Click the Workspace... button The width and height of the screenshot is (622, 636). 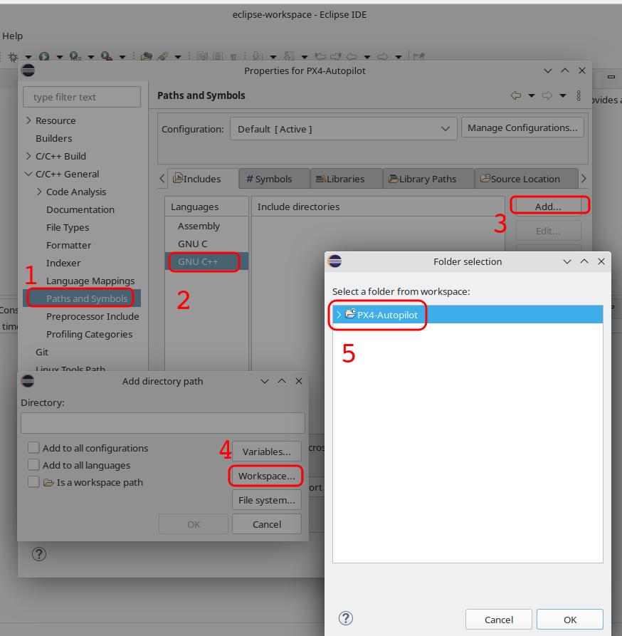pos(267,476)
